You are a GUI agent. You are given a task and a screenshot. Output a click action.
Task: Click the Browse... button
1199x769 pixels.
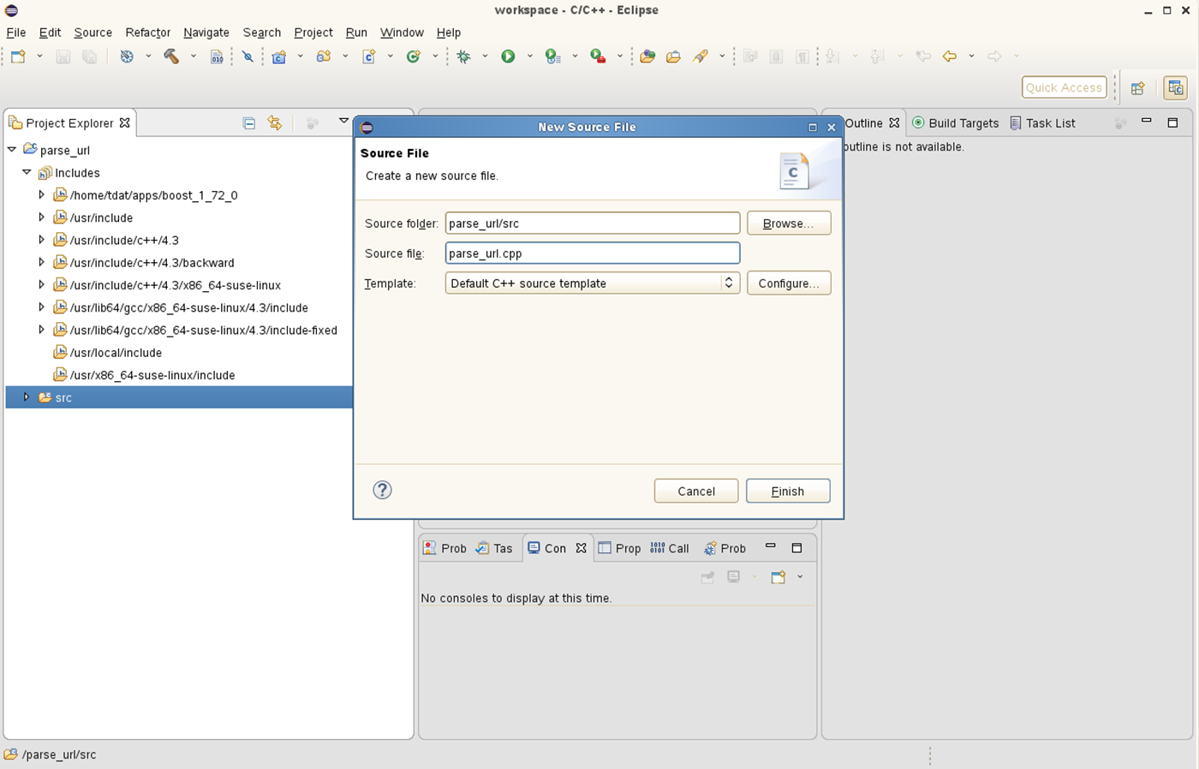coord(789,224)
